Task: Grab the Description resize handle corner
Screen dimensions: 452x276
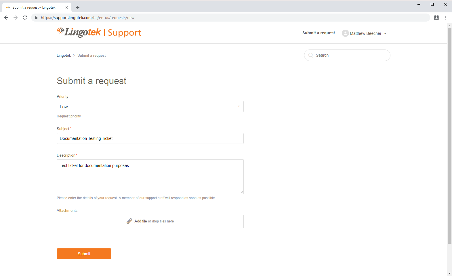Action: [x=242, y=192]
